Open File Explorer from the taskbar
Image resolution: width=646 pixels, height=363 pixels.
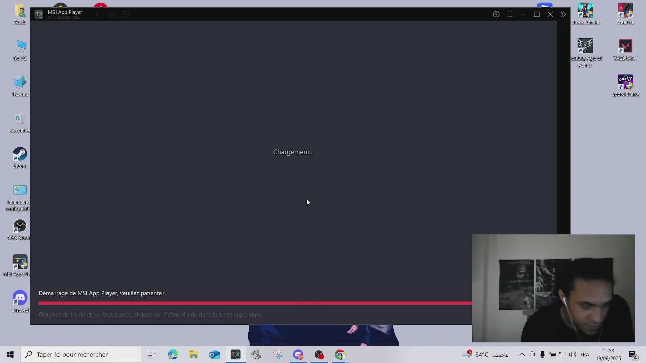pyautogui.click(x=193, y=354)
